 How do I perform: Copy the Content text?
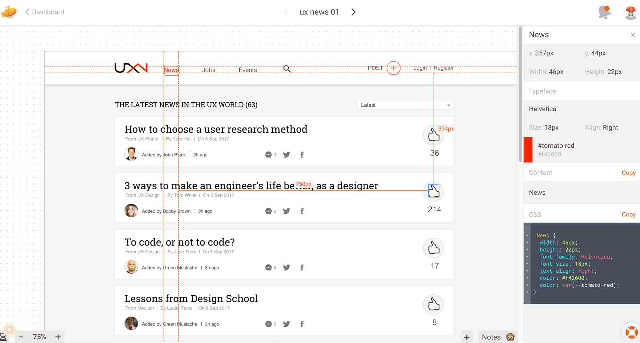point(628,173)
